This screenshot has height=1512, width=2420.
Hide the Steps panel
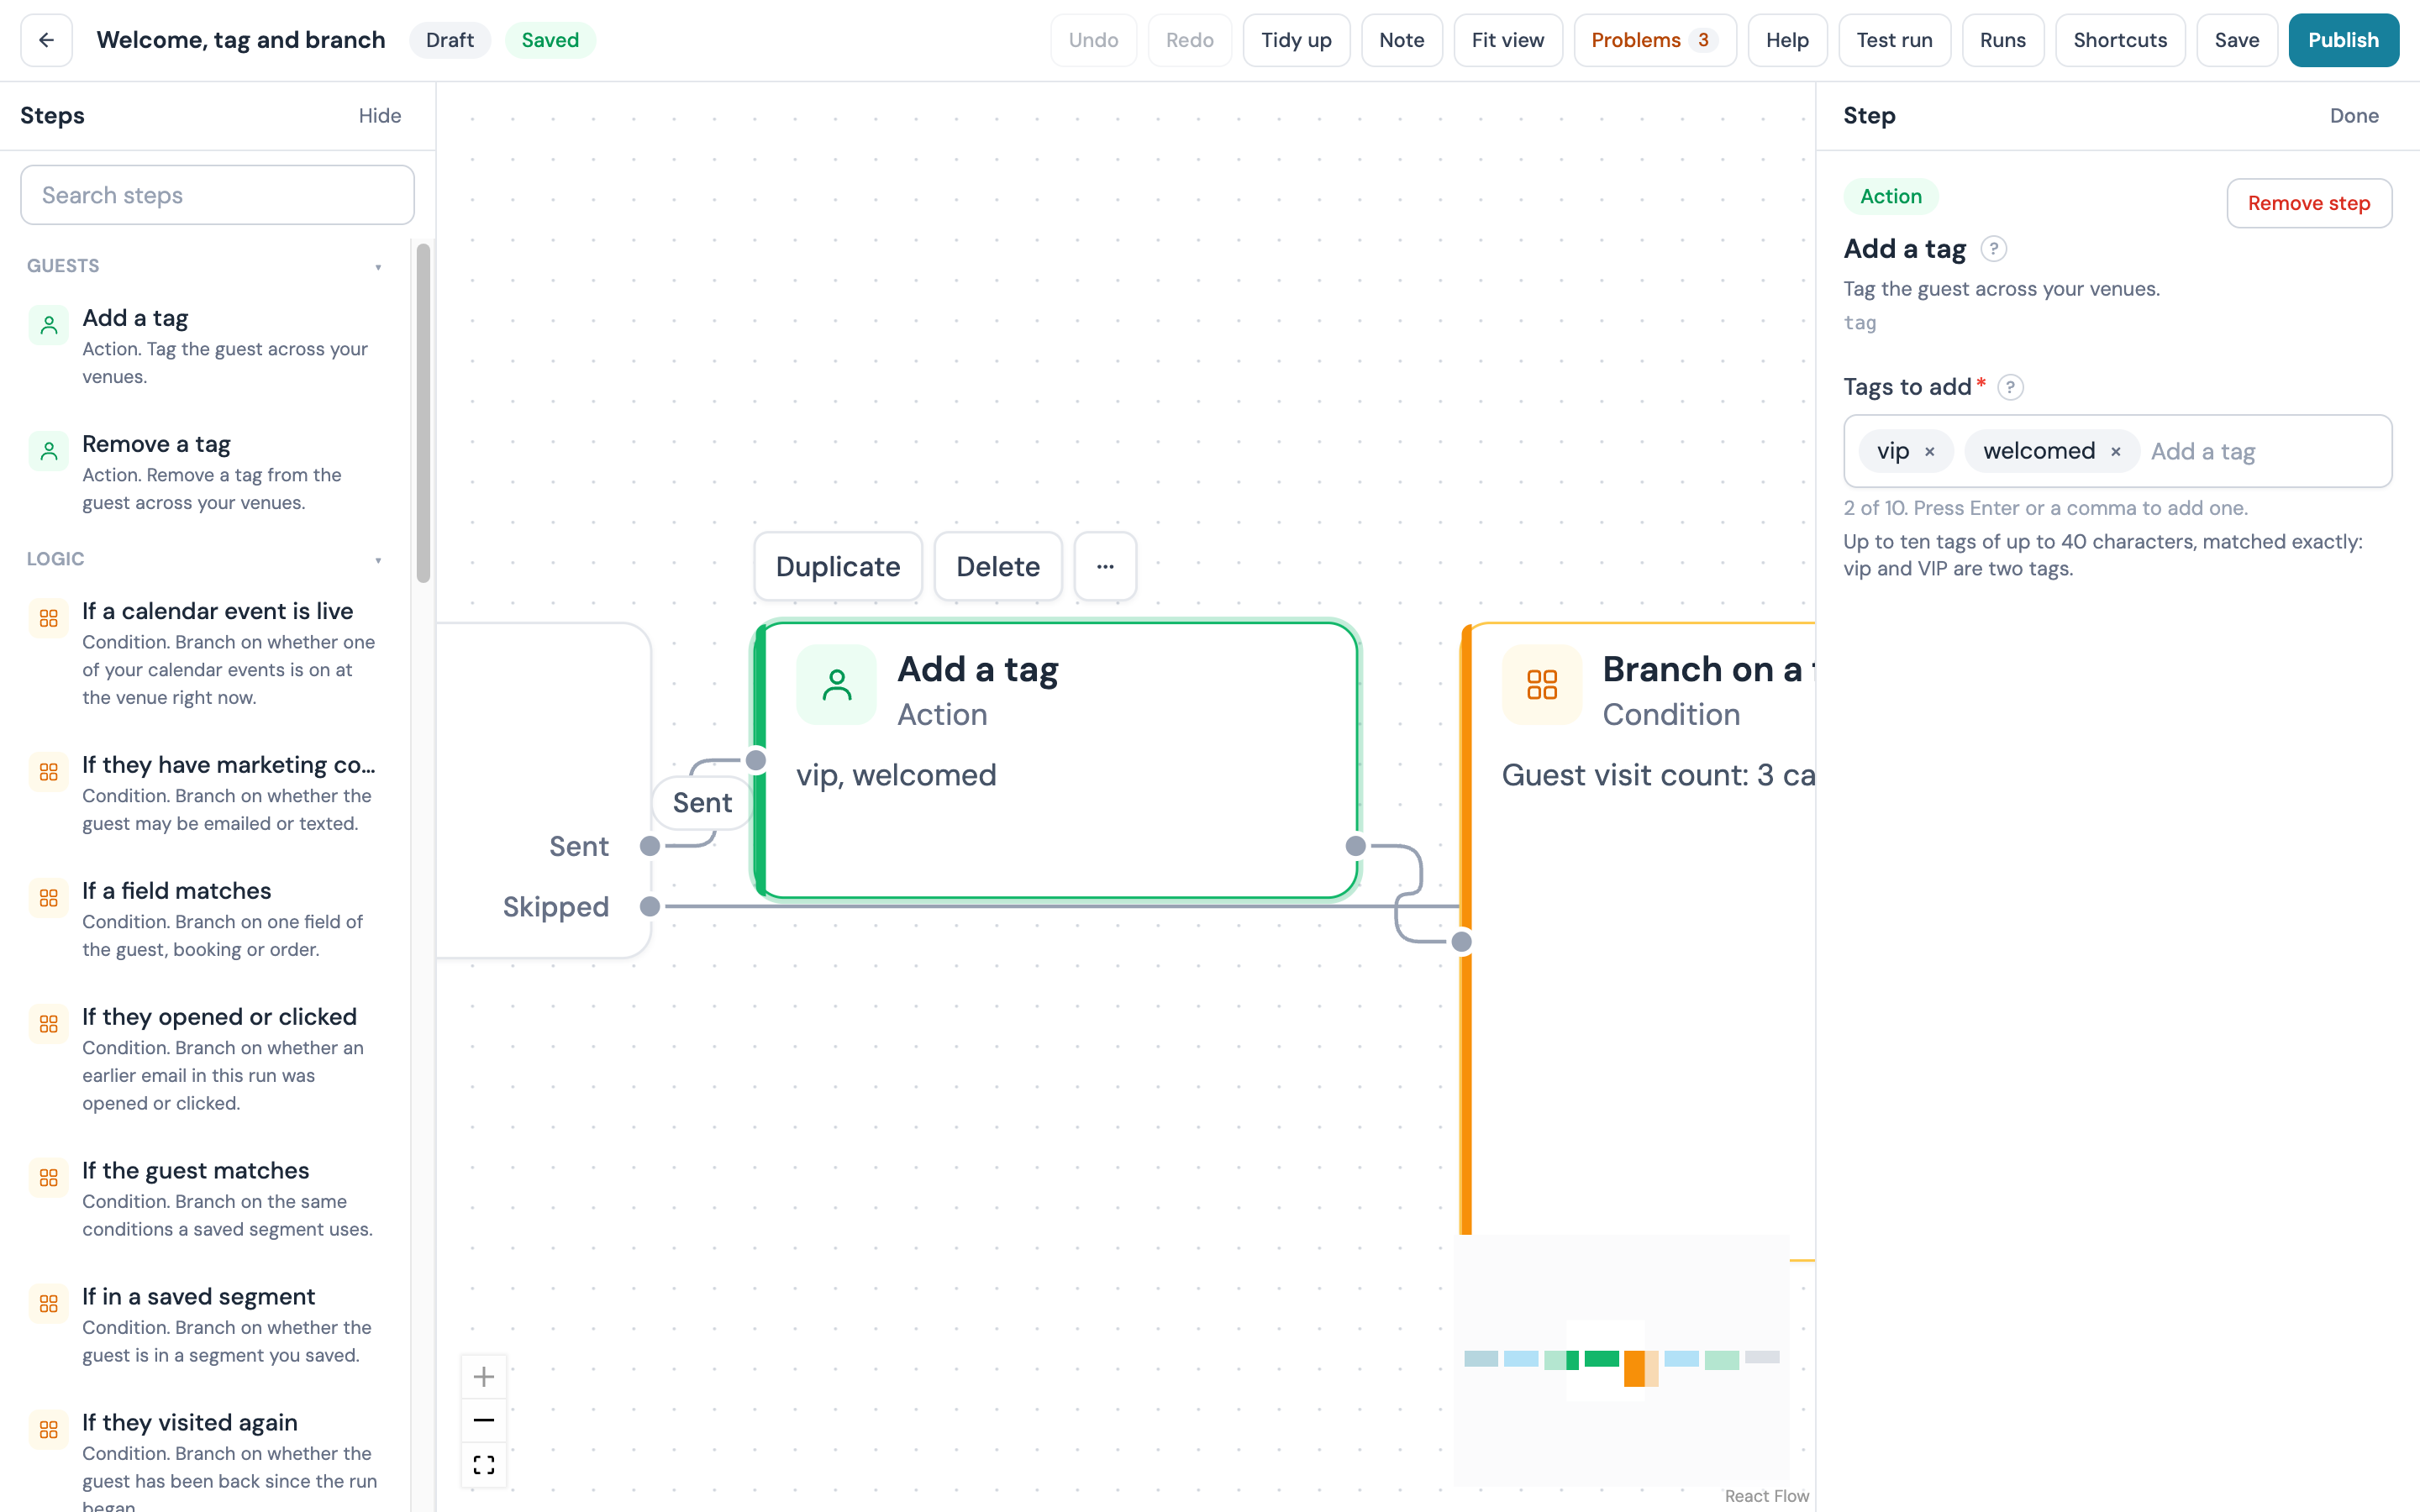[x=380, y=116]
